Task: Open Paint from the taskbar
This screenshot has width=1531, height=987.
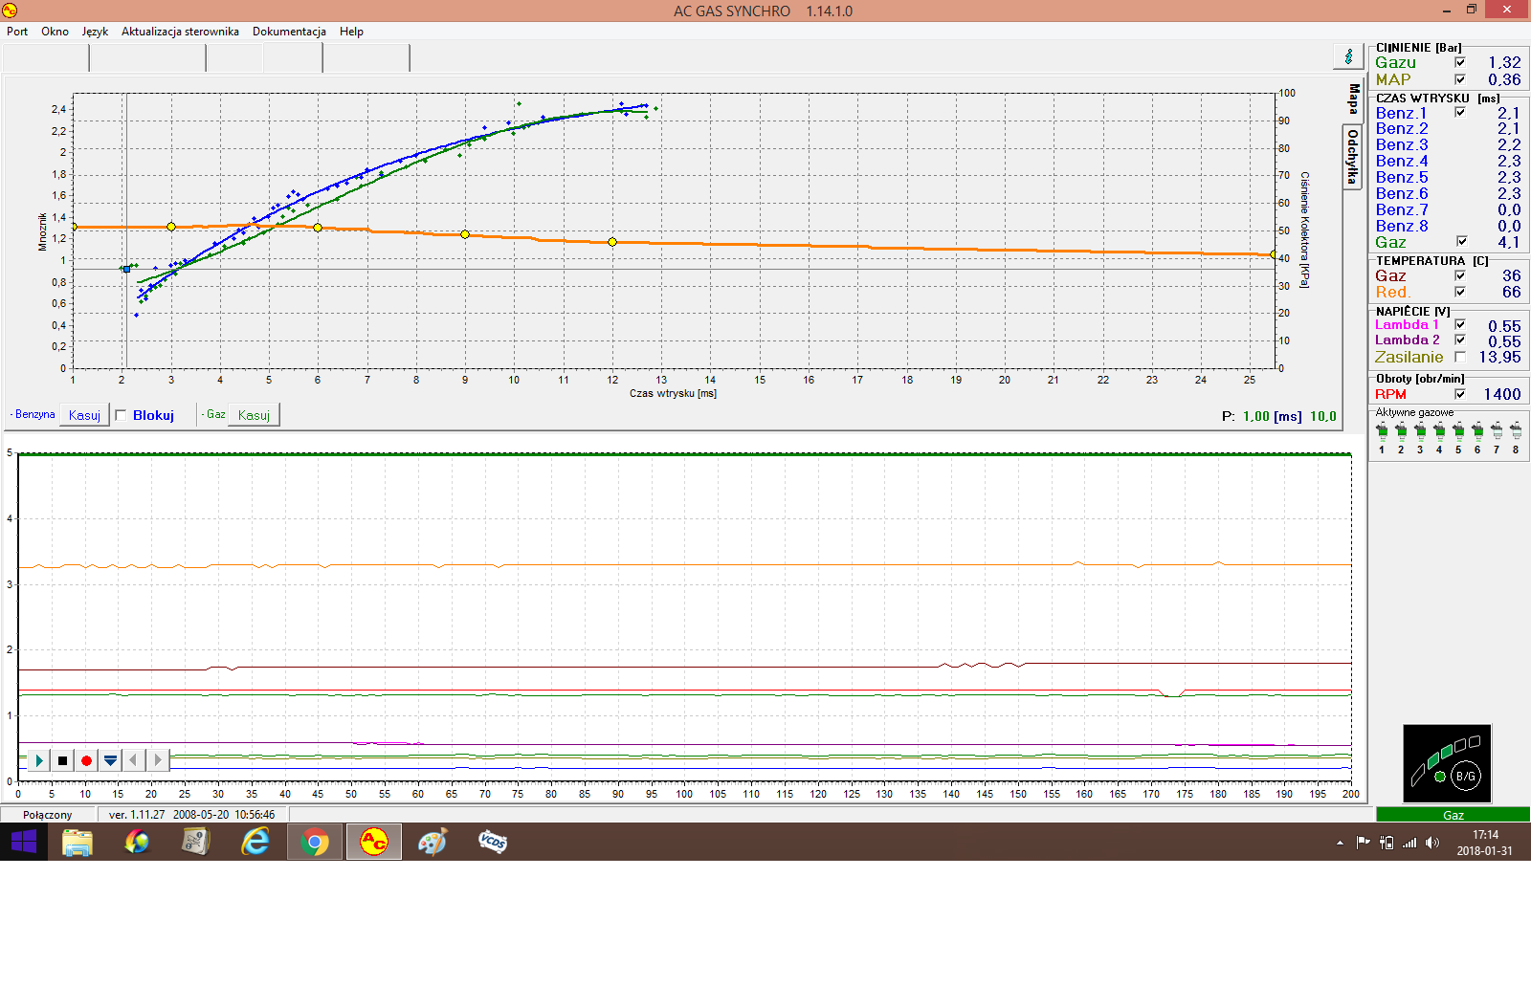Action: (x=433, y=842)
